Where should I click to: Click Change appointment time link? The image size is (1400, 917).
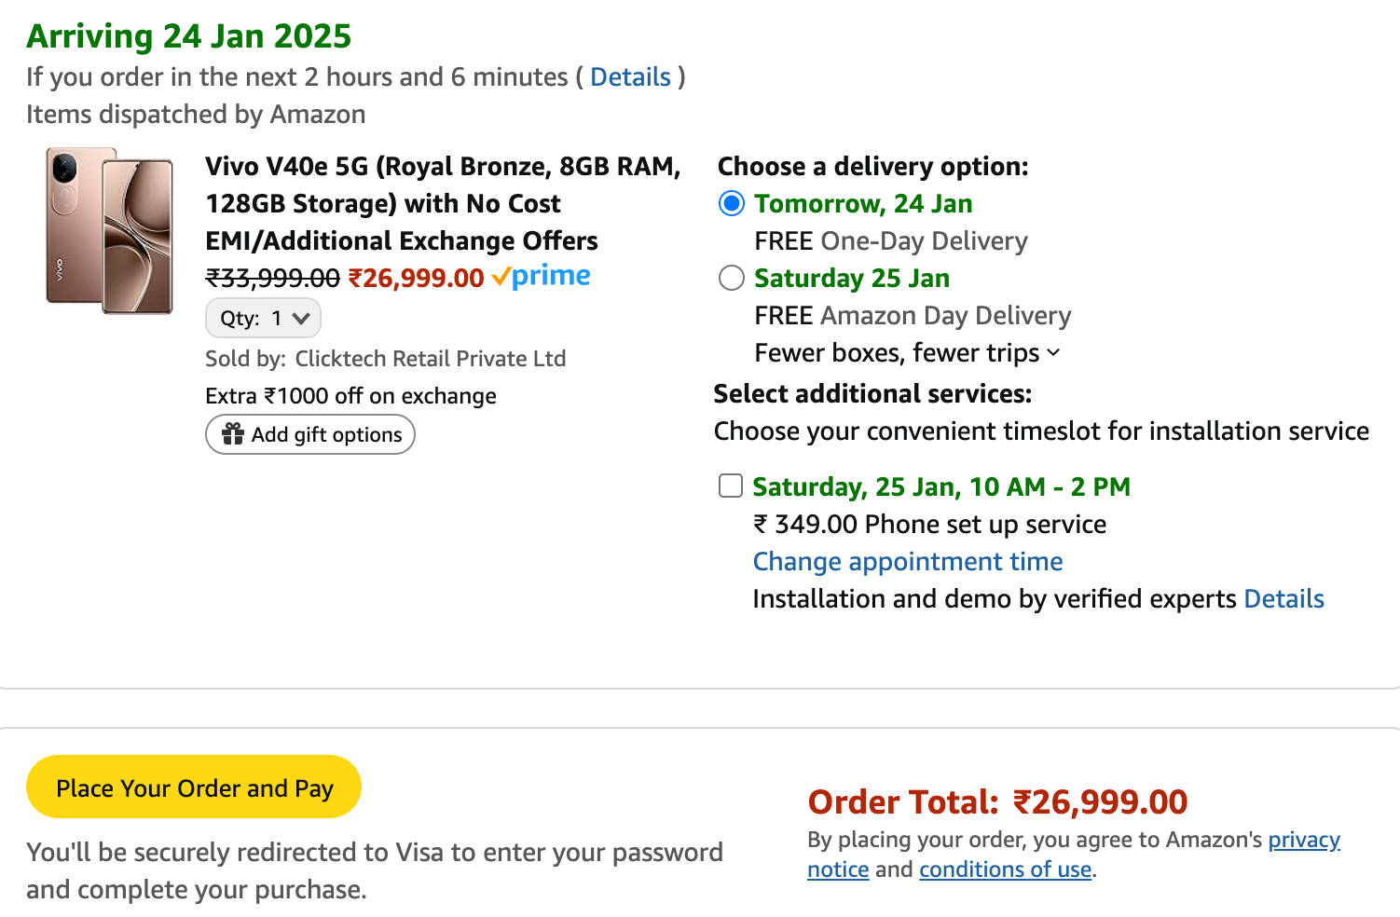click(x=907, y=561)
